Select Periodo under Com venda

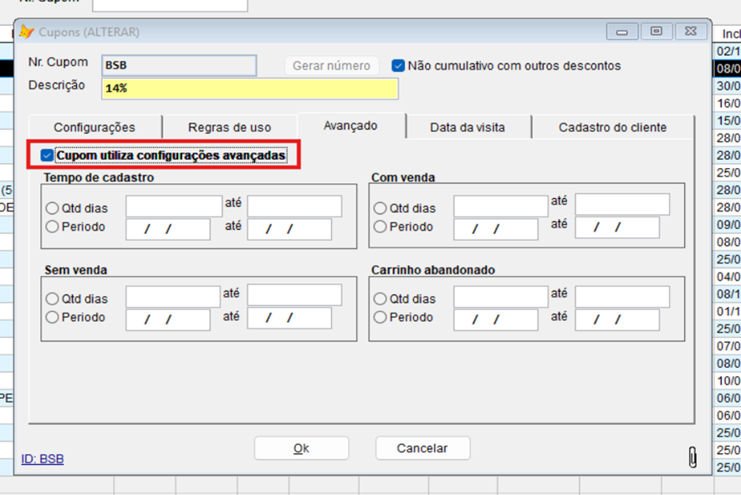pyautogui.click(x=381, y=227)
